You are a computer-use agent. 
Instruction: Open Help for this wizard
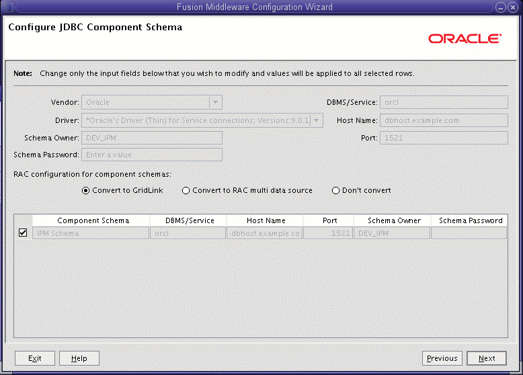pos(79,358)
